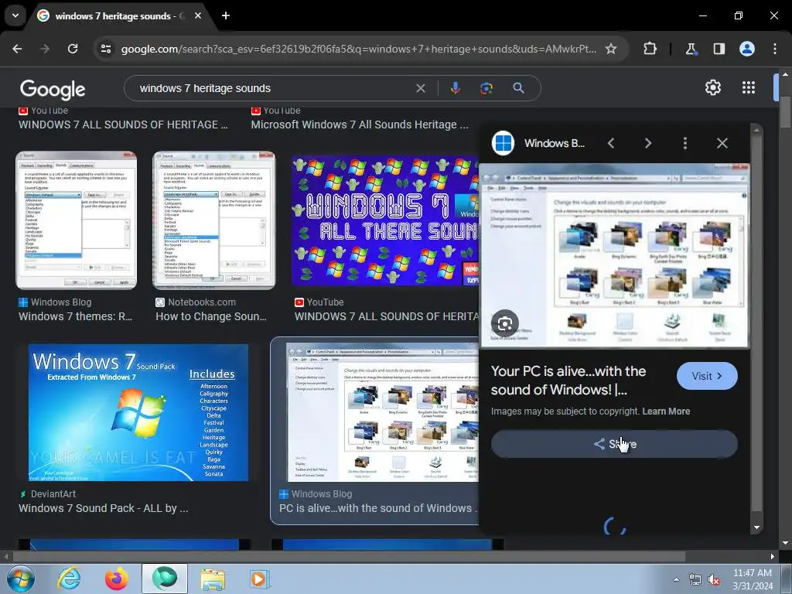Open the site information icon in address bar

click(x=106, y=49)
